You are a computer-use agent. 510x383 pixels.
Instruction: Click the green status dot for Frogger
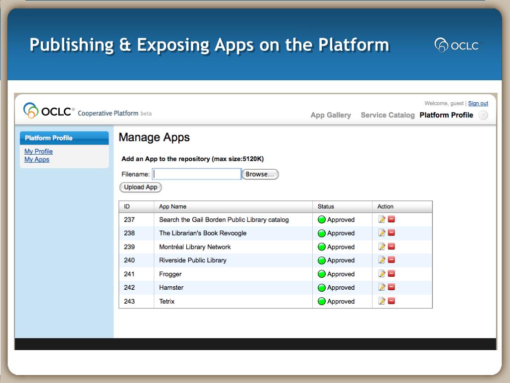[322, 274]
